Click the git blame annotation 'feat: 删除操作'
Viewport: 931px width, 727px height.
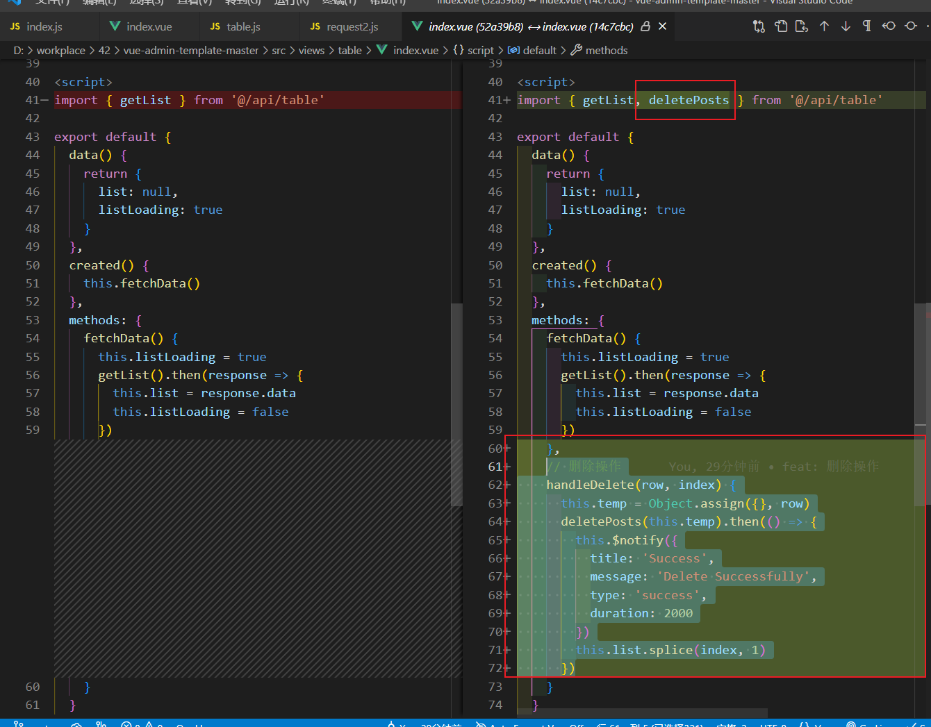point(830,467)
